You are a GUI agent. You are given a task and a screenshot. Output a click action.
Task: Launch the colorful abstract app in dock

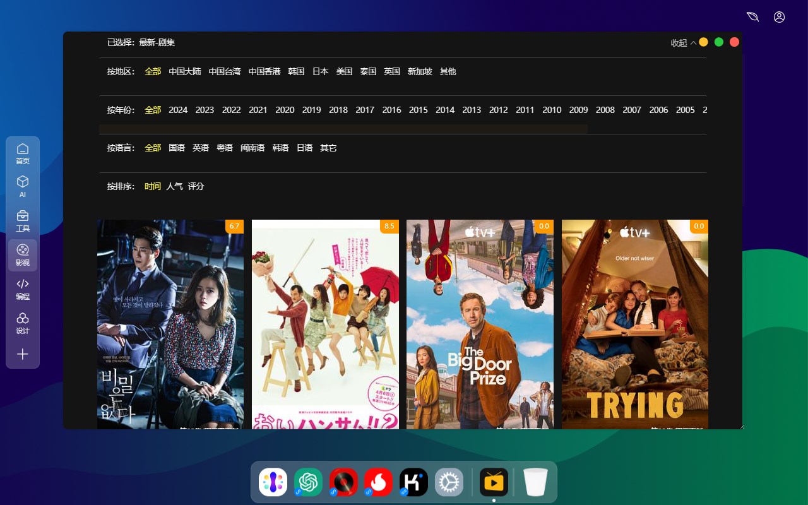273,482
